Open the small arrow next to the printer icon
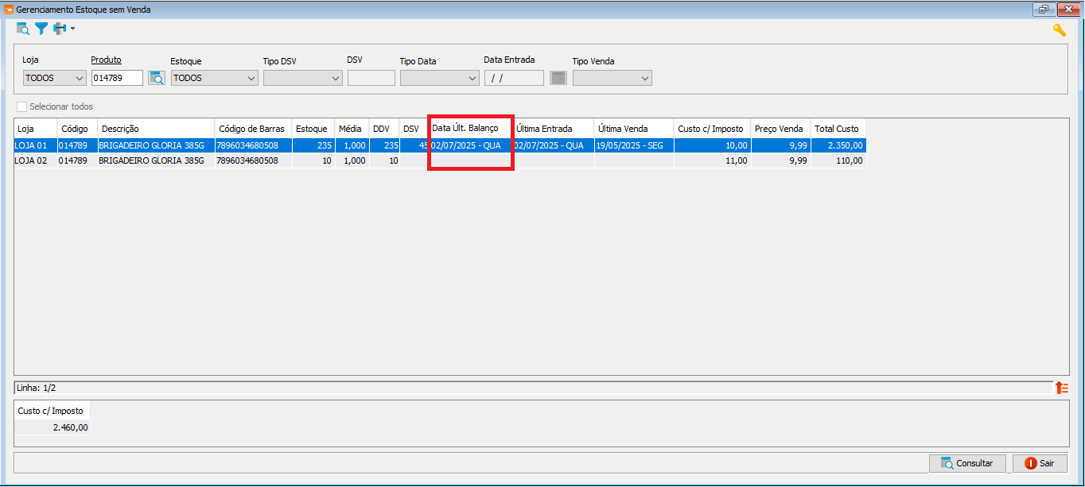Viewport: 1085px width, 487px height. (x=72, y=29)
